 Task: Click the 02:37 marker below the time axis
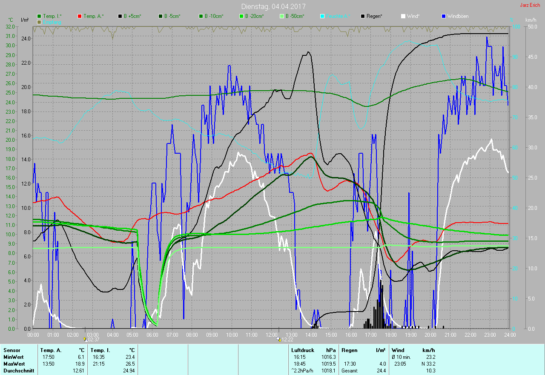91,339
